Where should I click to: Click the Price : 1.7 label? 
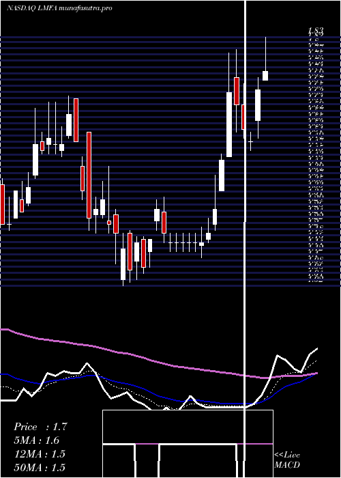(x=40, y=427)
